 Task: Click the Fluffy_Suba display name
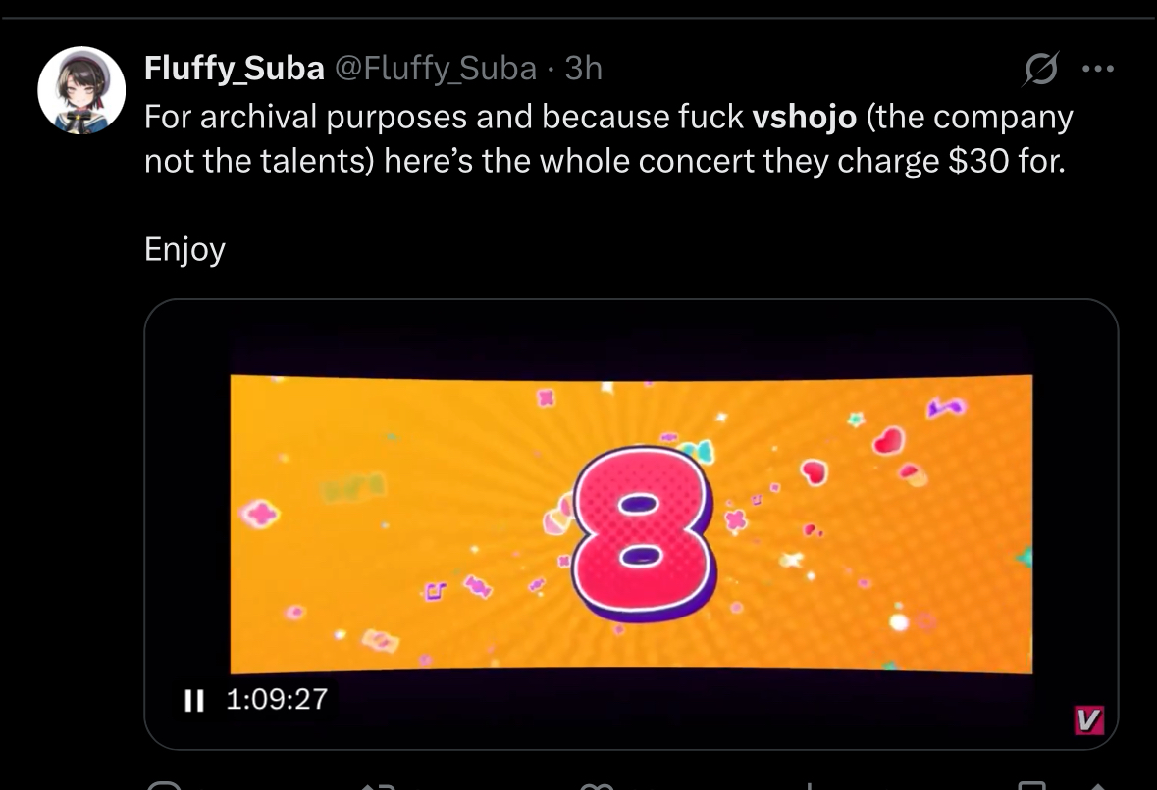click(234, 68)
